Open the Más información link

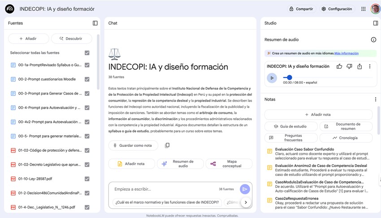tap(346, 53)
